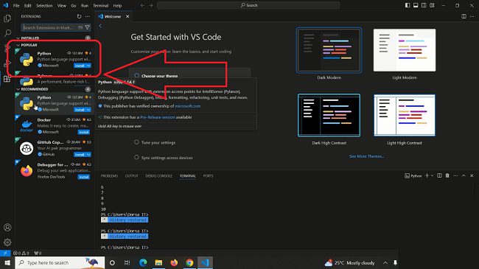Switch to the Debug Console tab
The width and height of the screenshot is (479, 269).
pyautogui.click(x=159, y=175)
